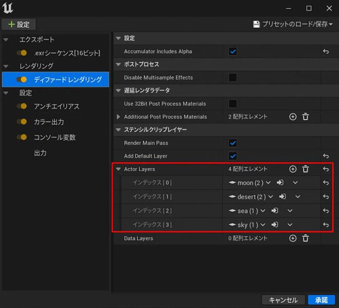Collapse the エクスポート tree section
Screen dimensions: 339x308
tap(6, 39)
